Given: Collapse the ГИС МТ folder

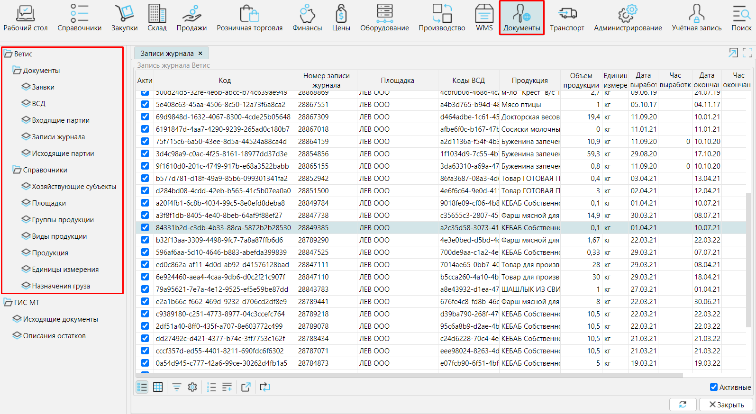Looking at the screenshot, I should coord(9,303).
